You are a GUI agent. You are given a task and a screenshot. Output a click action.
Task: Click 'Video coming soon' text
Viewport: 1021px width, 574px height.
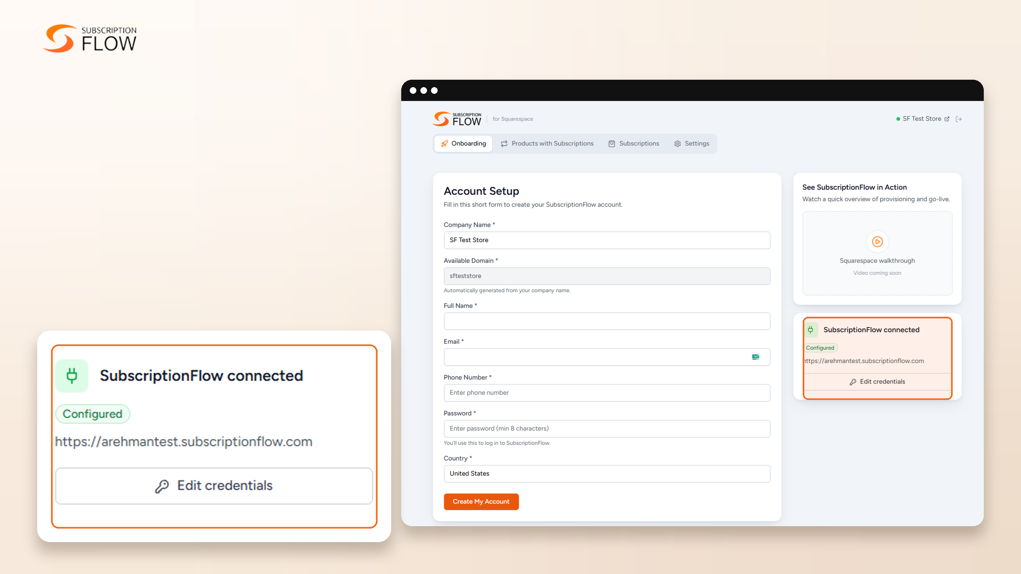tap(877, 273)
